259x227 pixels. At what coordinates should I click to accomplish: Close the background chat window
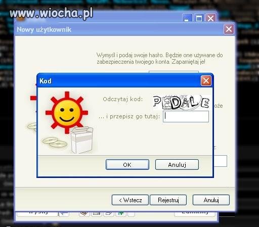210,18
